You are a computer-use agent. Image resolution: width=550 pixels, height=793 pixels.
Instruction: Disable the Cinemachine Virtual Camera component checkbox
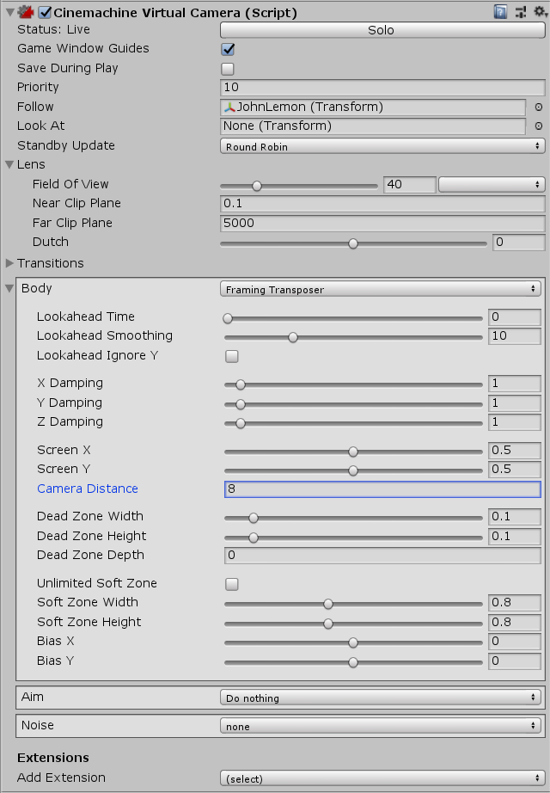(46, 13)
